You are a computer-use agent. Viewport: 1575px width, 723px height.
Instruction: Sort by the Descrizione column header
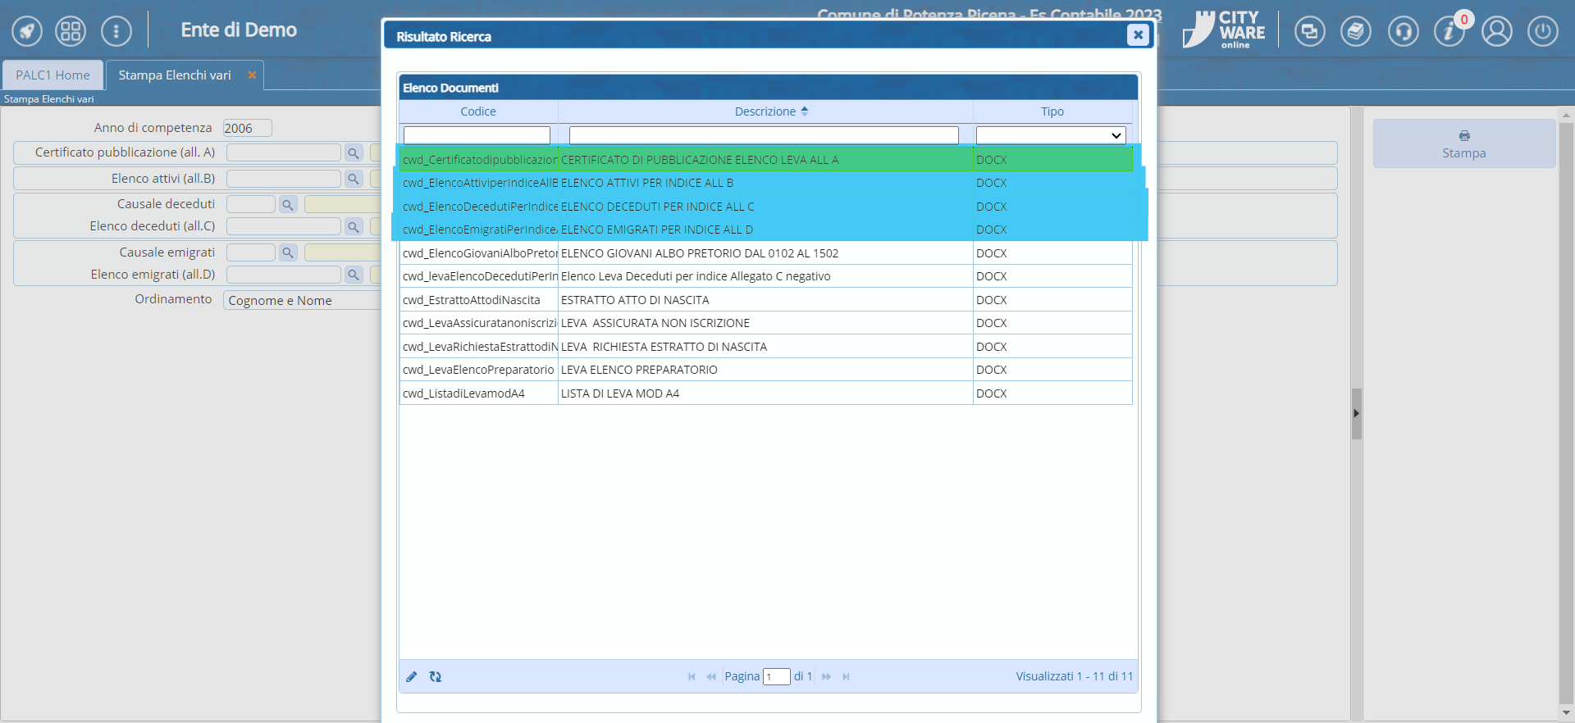(x=765, y=111)
